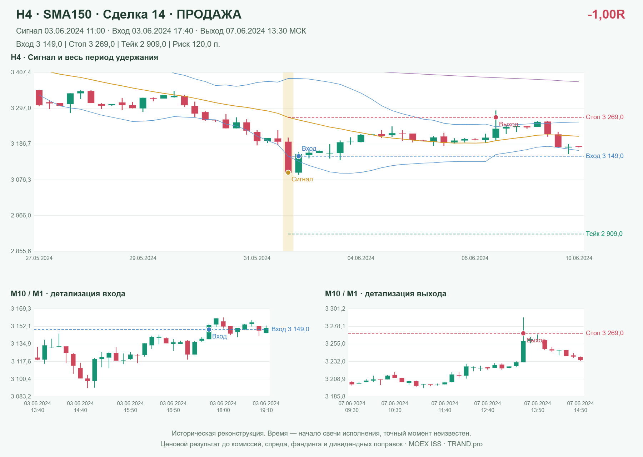Click heading 'H4 · Сигнал и весь период удержания'
This screenshot has width=643, height=457.
[84, 57]
